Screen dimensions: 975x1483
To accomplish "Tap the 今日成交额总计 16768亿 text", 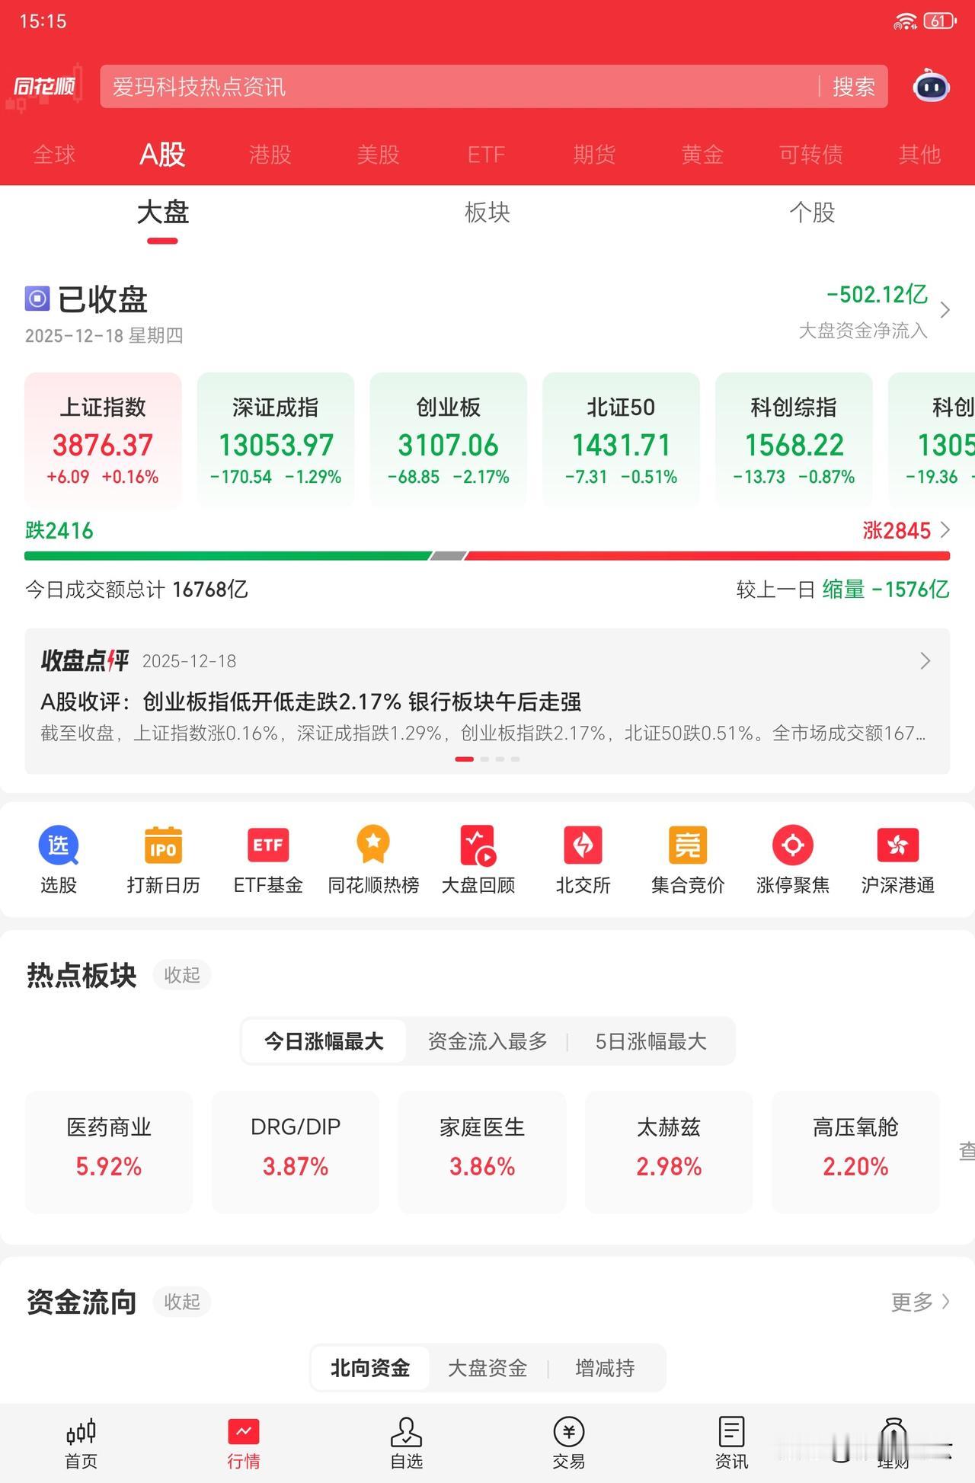I will [x=136, y=590].
